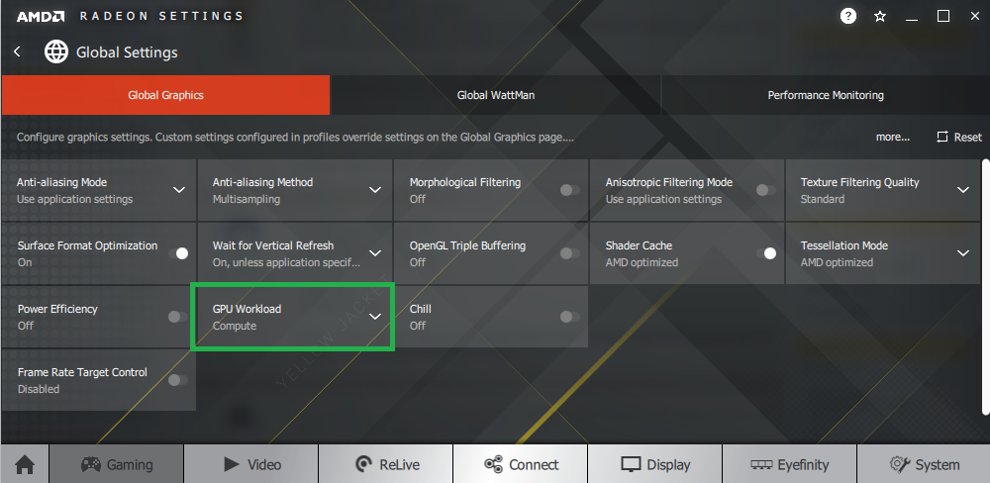Image resolution: width=990 pixels, height=483 pixels.
Task: Open the Eyefinity section
Action: point(789,465)
